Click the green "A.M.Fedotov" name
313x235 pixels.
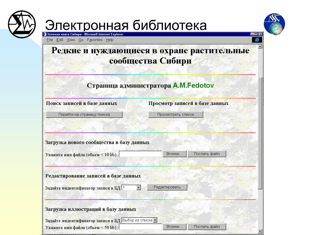(x=193, y=86)
